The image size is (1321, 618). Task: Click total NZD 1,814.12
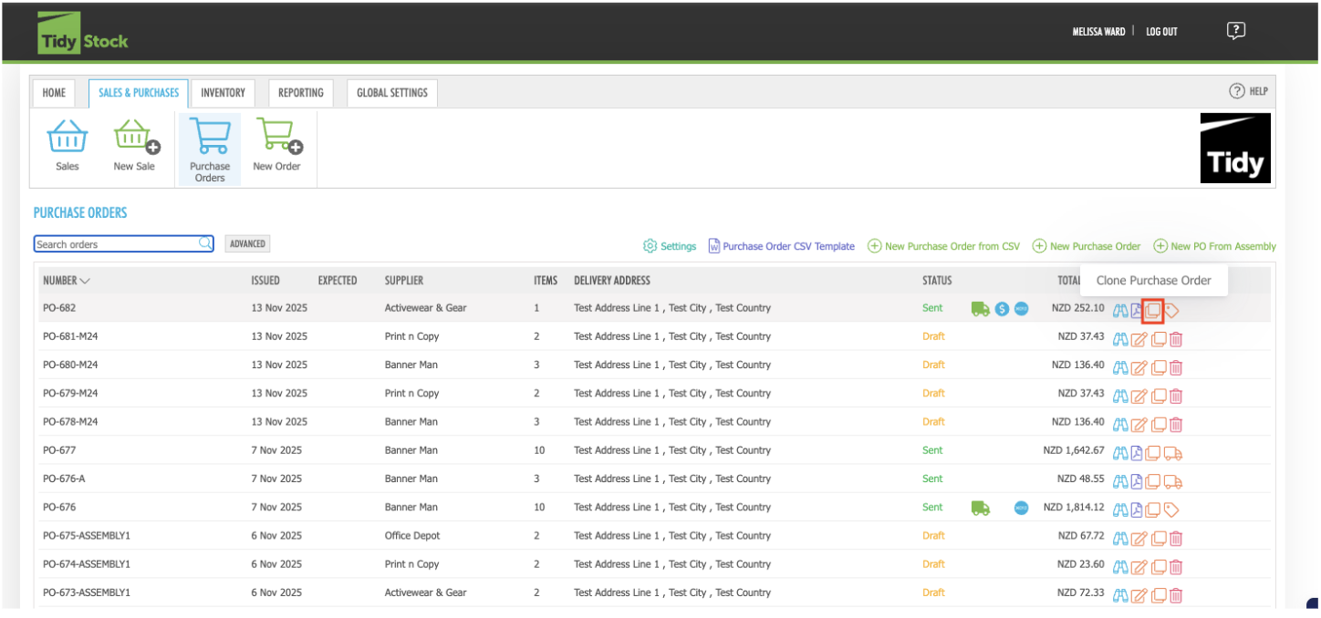click(1074, 508)
